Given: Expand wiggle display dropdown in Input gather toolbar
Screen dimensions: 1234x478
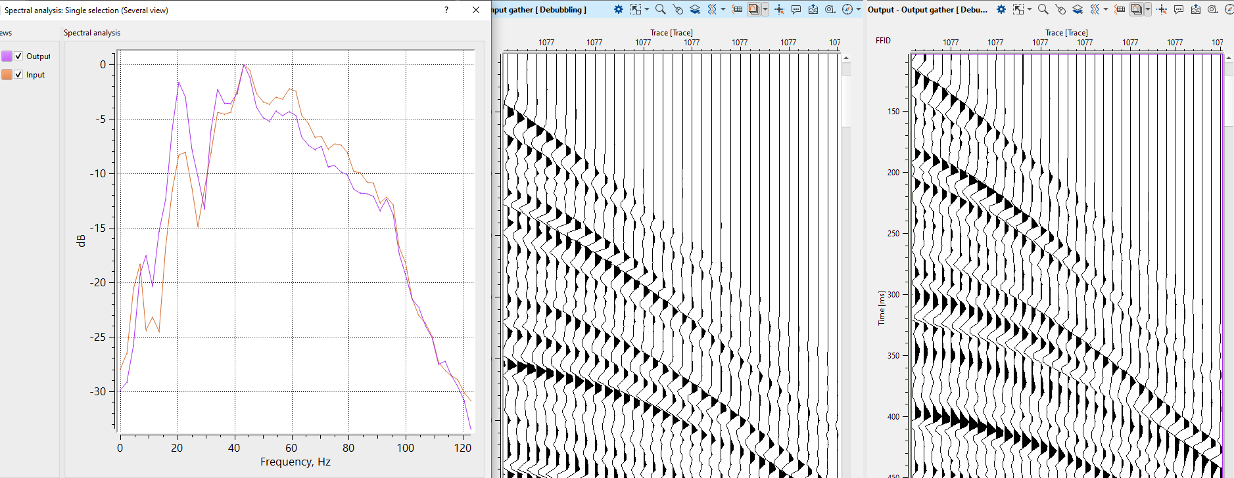Looking at the screenshot, I should pos(723,9).
